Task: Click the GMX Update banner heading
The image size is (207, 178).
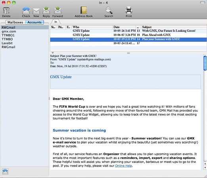Action: click(61, 77)
